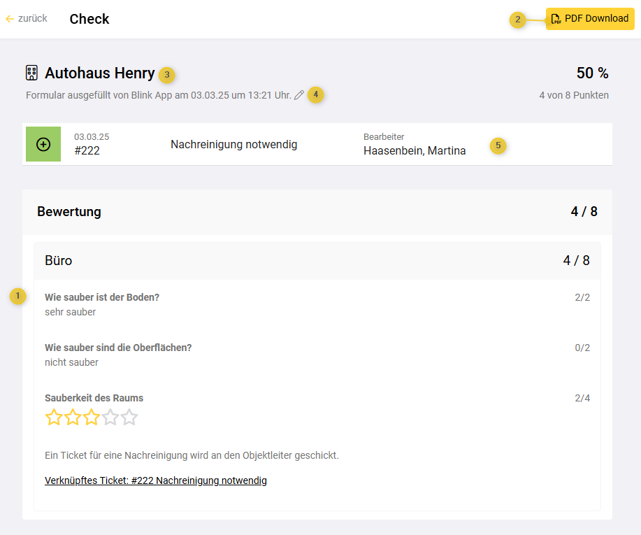
Task: Click the third filled yellow star
Action: tap(92, 418)
